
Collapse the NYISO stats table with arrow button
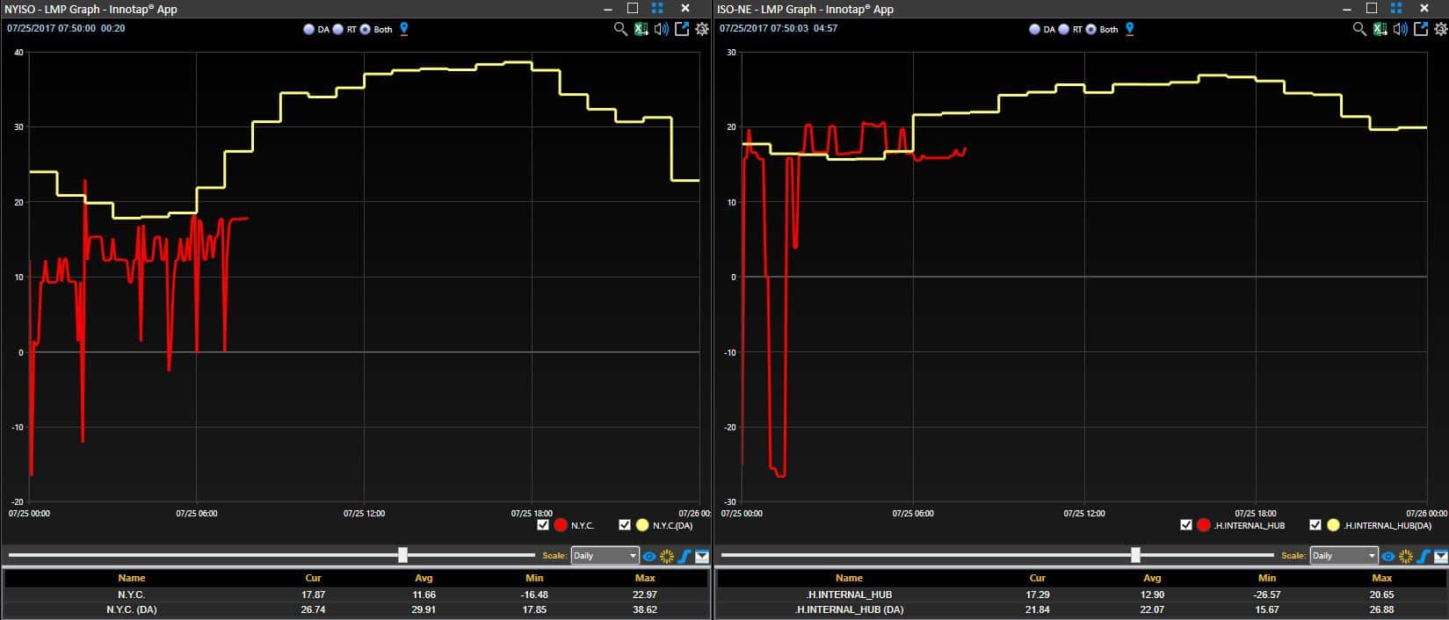[702, 556]
